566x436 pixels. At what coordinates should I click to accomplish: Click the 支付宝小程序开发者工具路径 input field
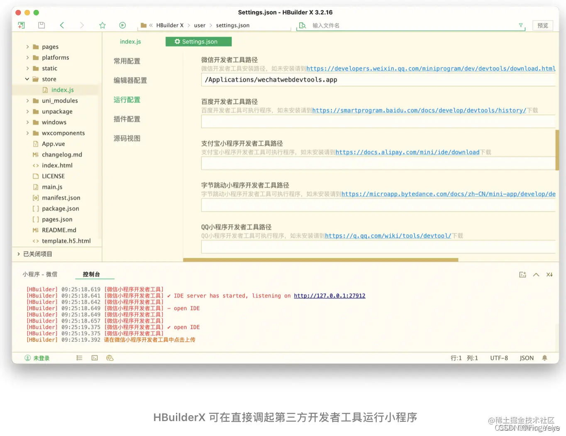pyautogui.click(x=378, y=164)
